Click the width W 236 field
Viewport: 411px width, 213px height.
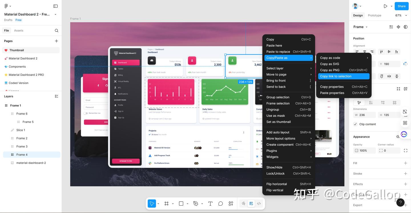364,115
